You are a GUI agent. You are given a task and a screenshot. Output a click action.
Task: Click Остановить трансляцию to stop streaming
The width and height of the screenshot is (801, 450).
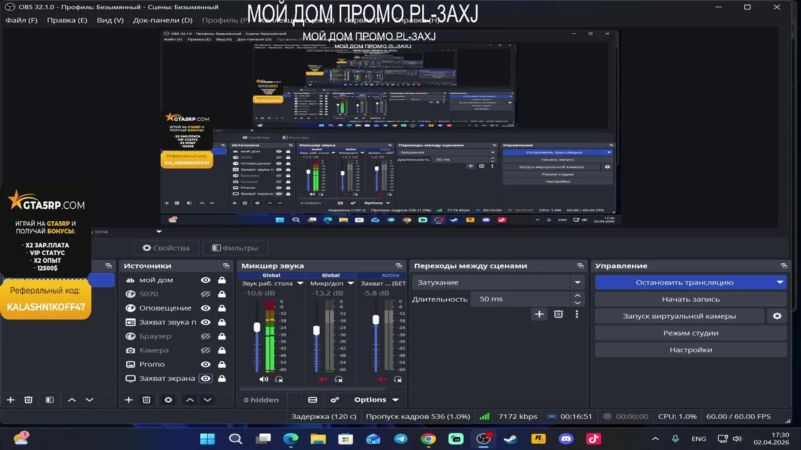point(685,282)
